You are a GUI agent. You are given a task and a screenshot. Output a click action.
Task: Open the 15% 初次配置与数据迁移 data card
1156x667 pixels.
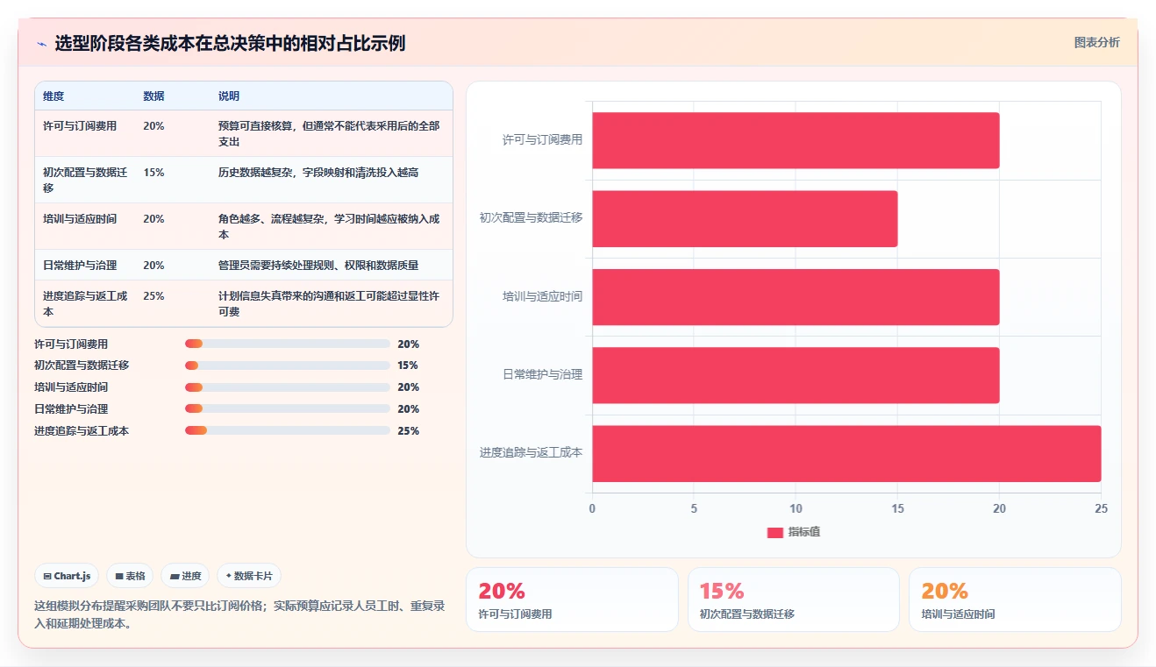tap(794, 600)
